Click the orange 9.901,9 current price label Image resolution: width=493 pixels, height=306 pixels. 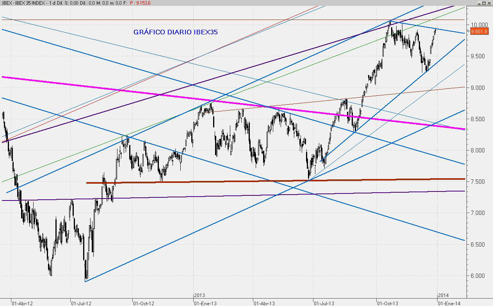[x=479, y=32]
